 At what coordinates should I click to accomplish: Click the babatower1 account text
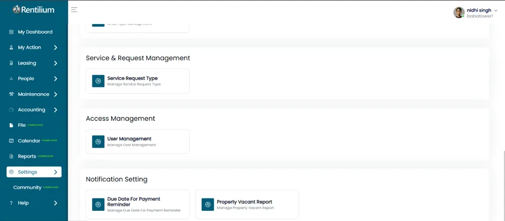[x=480, y=16]
